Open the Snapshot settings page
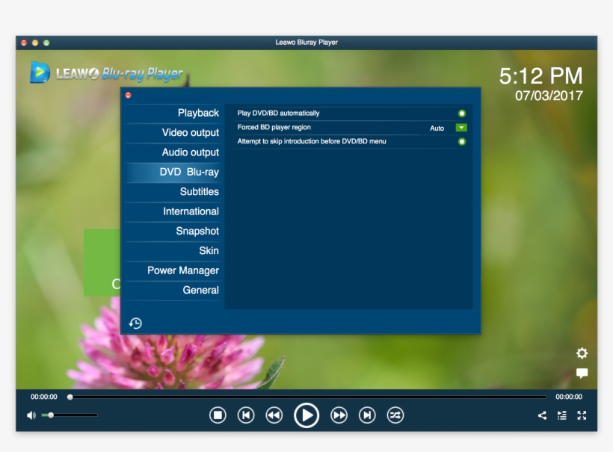This screenshot has height=452, width=613. click(197, 231)
